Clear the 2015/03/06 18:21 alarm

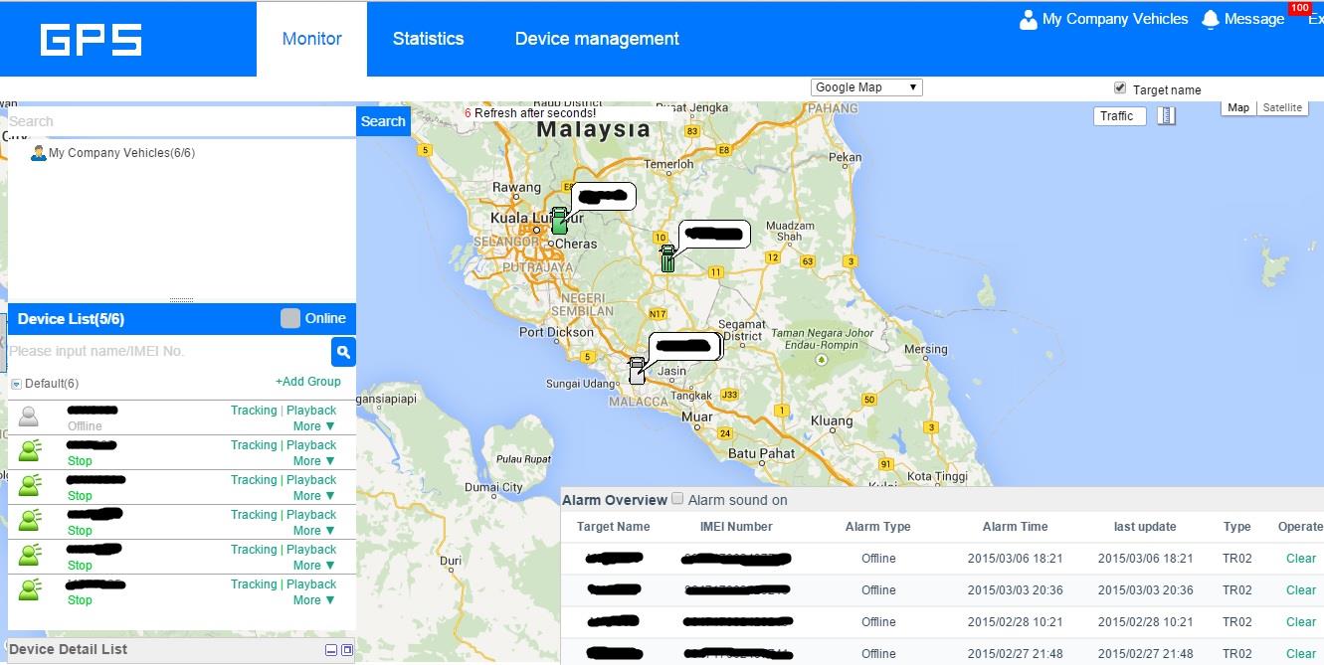1300,559
